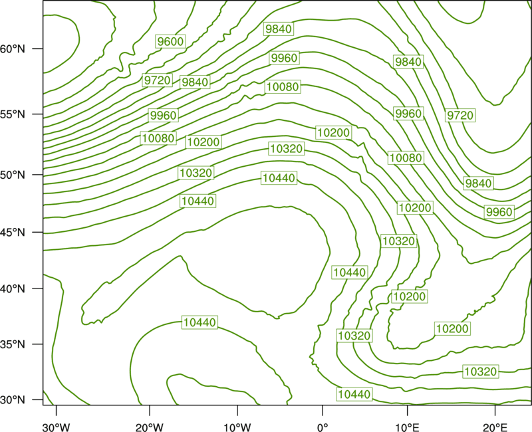532x432 pixels.
Task: Select the 60°N latitude axis label
Action: click(13, 49)
